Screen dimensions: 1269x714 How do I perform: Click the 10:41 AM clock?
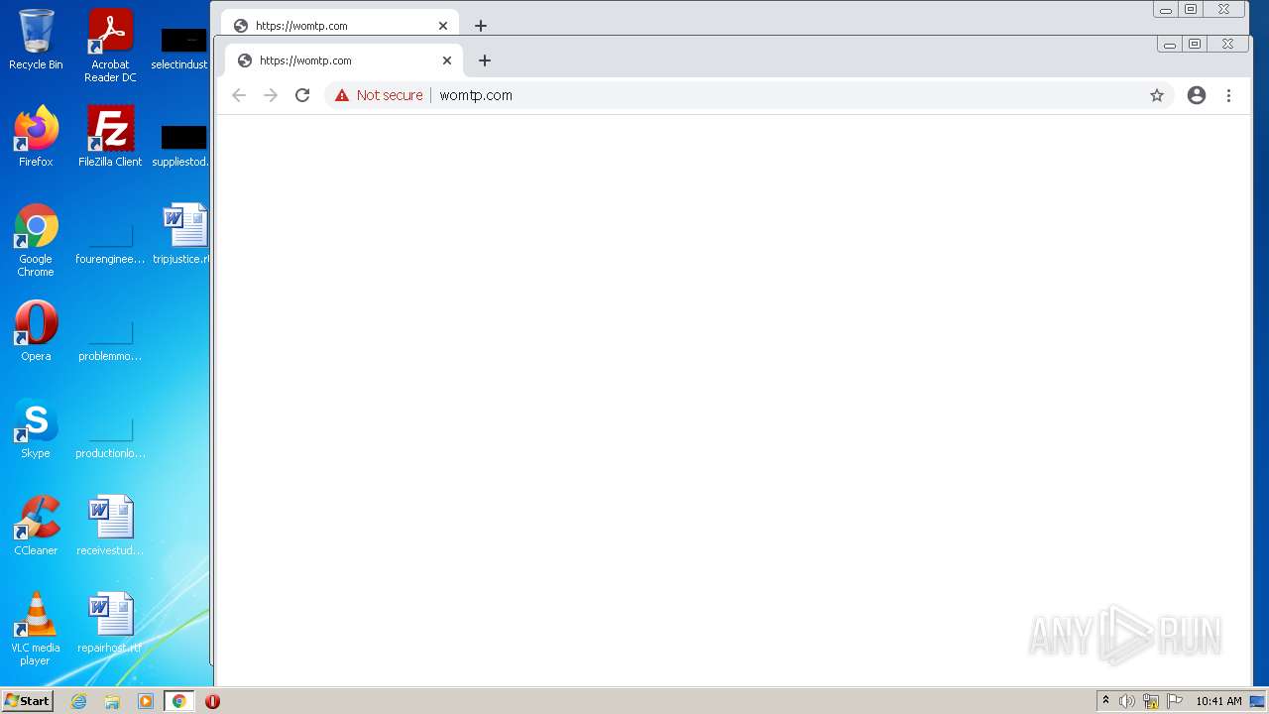1218,701
